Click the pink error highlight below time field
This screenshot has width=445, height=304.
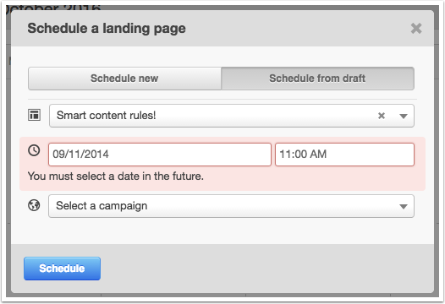click(x=344, y=178)
